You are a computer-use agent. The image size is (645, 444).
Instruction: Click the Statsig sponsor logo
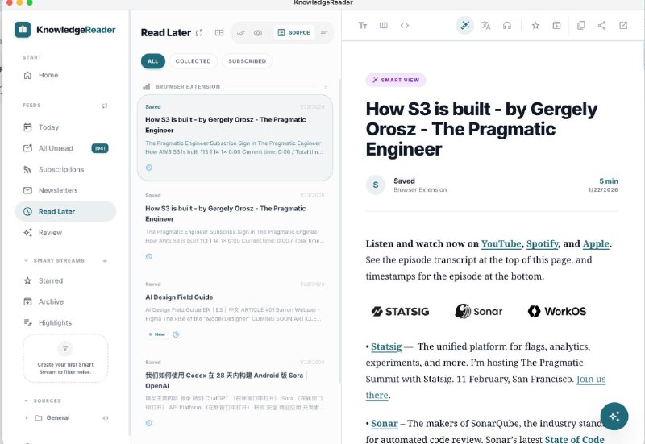click(400, 312)
